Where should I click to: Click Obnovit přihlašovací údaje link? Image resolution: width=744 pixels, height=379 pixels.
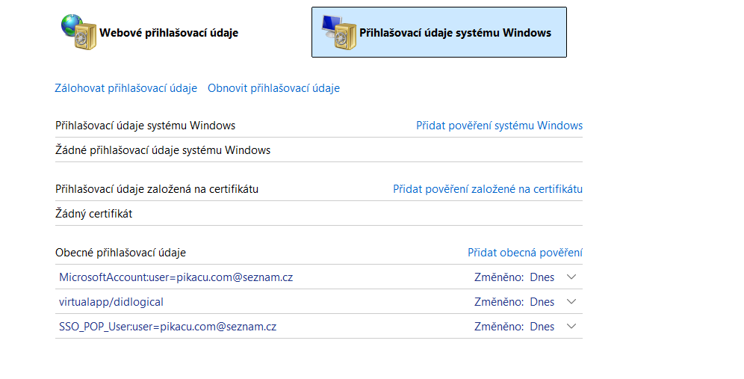[x=274, y=88]
